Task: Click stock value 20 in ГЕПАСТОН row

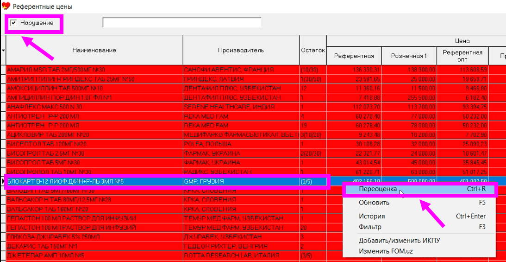Action: coord(313,228)
